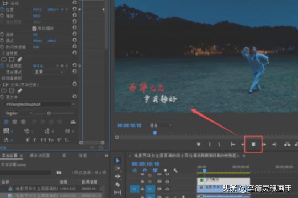Image resolution: width=298 pixels, height=198 pixels.
Task: Select the Razor tool
Action: [118, 184]
